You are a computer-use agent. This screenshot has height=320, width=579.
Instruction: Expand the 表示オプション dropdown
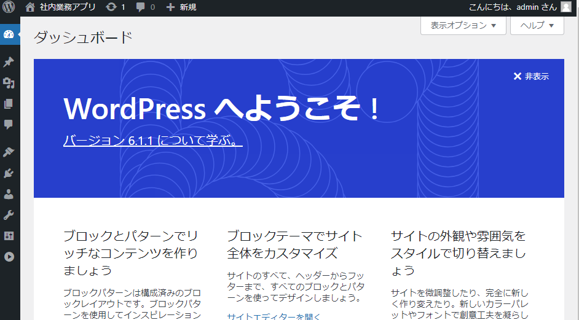point(463,25)
